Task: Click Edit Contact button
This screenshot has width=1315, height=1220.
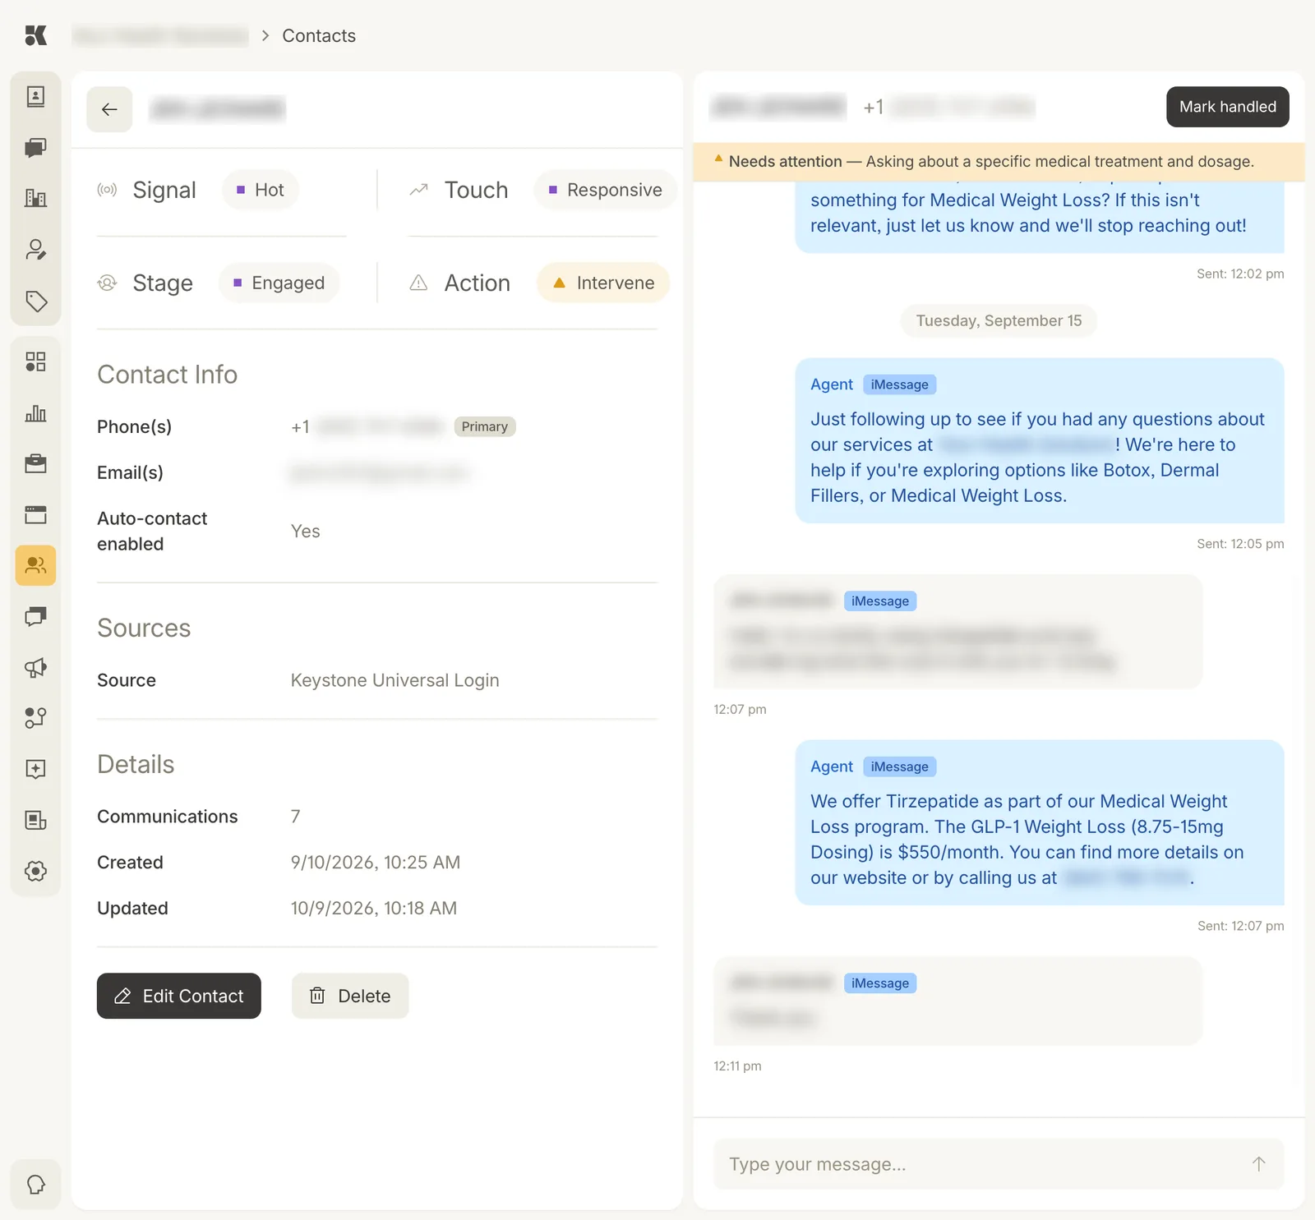Action: pyautogui.click(x=178, y=996)
